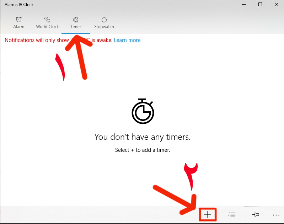This screenshot has width=284, height=224.
Task: Click the Stopwatch icon in the top navigation
Action: click(x=104, y=20)
